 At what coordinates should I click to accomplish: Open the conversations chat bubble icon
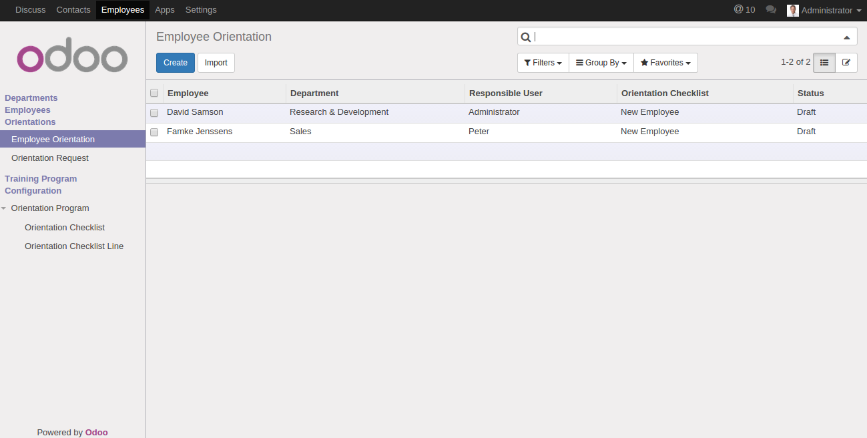coord(771,10)
